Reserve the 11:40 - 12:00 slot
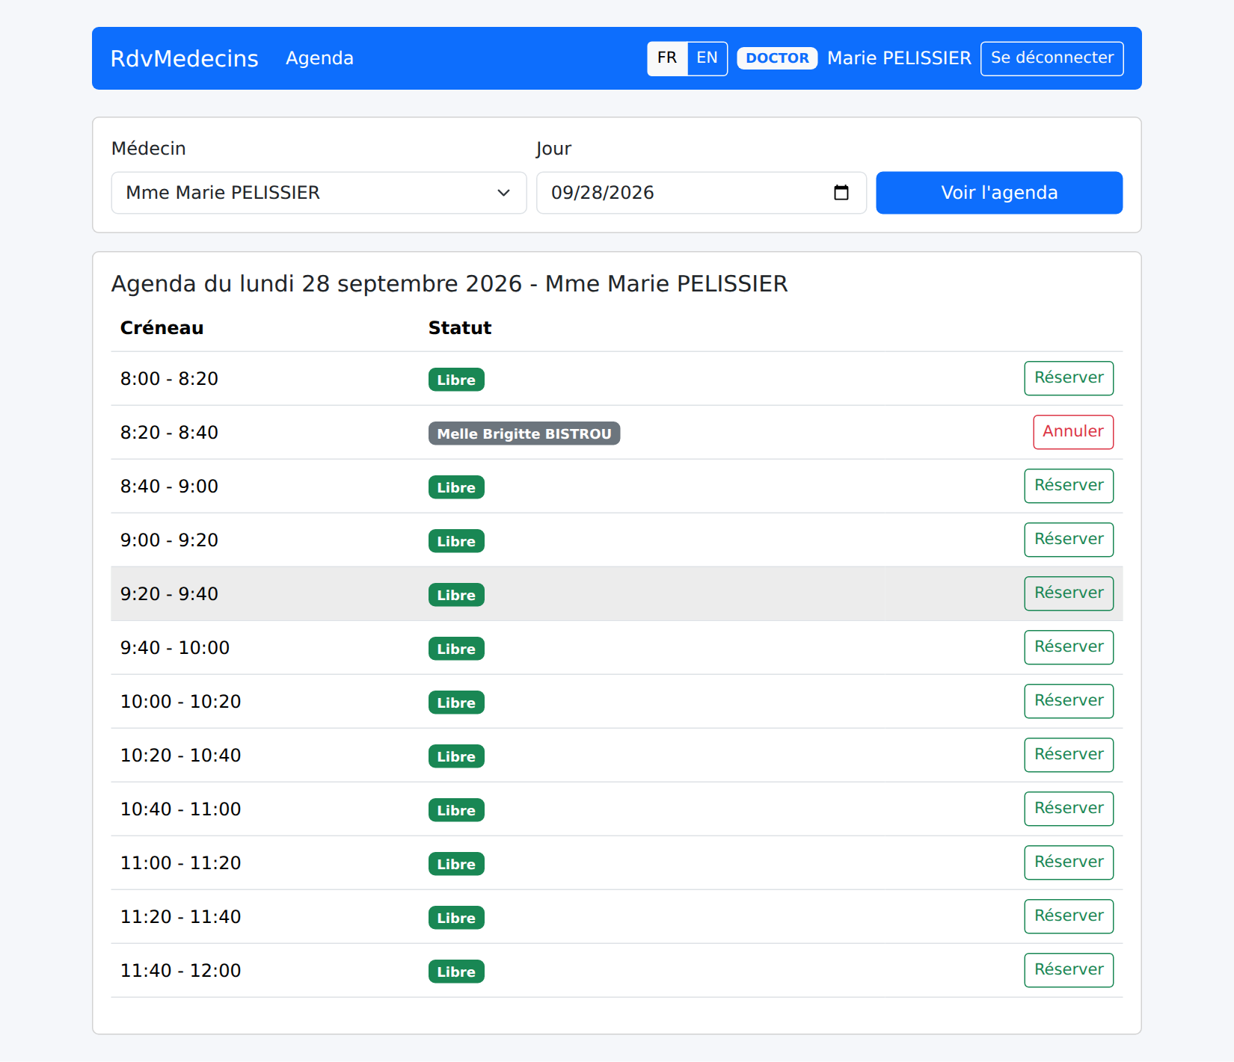The width and height of the screenshot is (1234, 1062). [1069, 970]
